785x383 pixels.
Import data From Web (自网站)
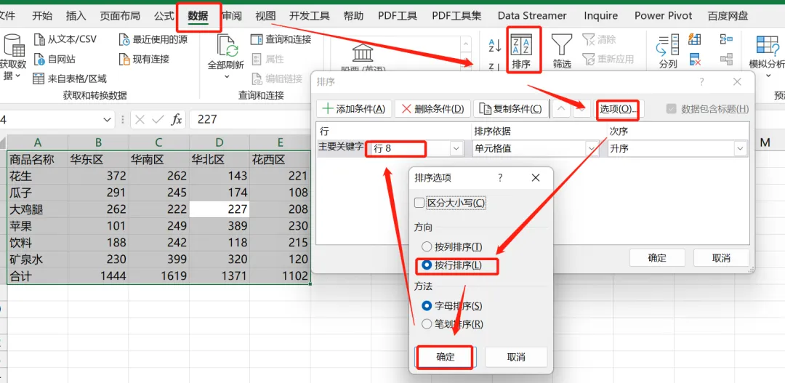55,59
